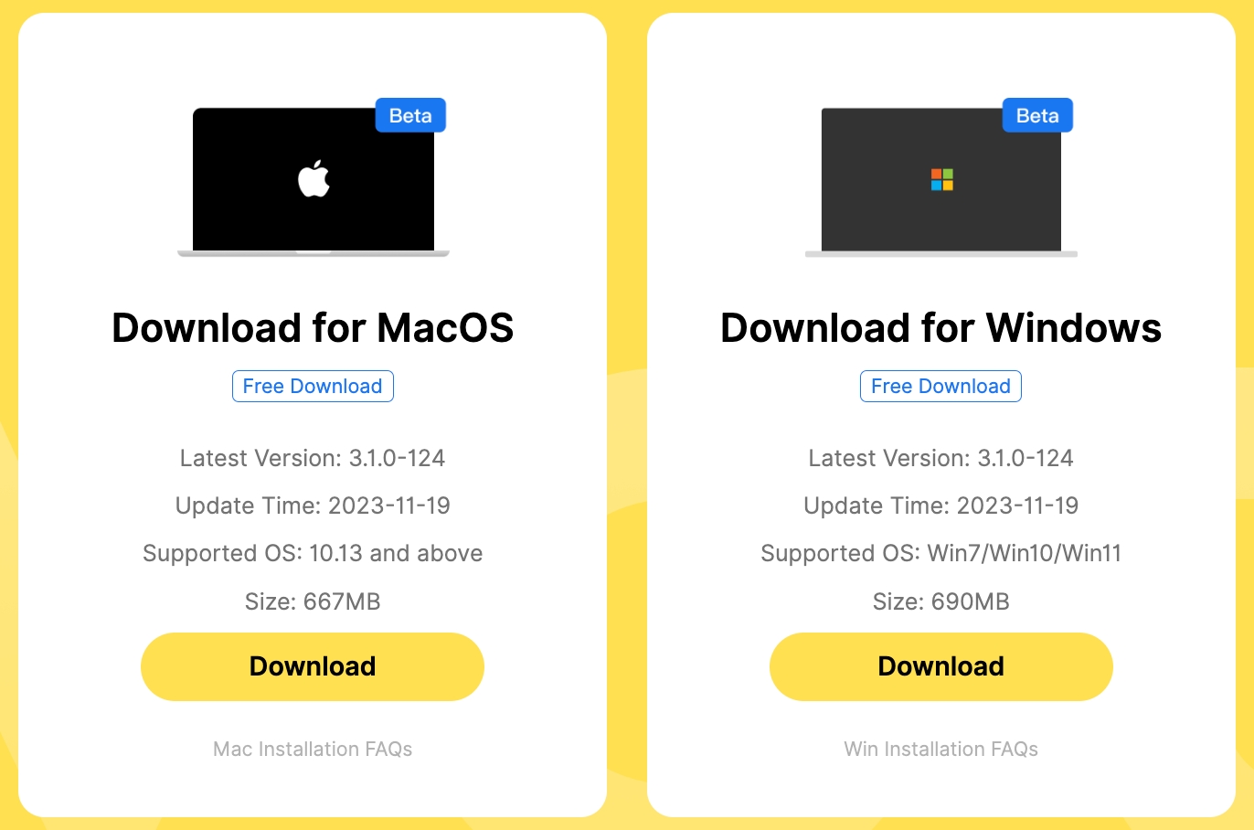The width and height of the screenshot is (1254, 830).
Task: Click the Download for MacOS heading
Action: coord(313,327)
